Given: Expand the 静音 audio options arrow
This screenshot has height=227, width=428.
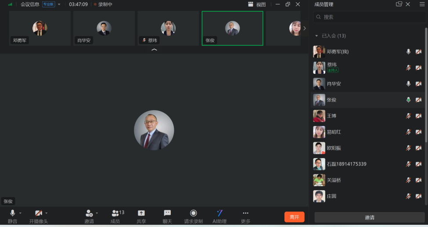Looking at the screenshot, I should (20, 213).
